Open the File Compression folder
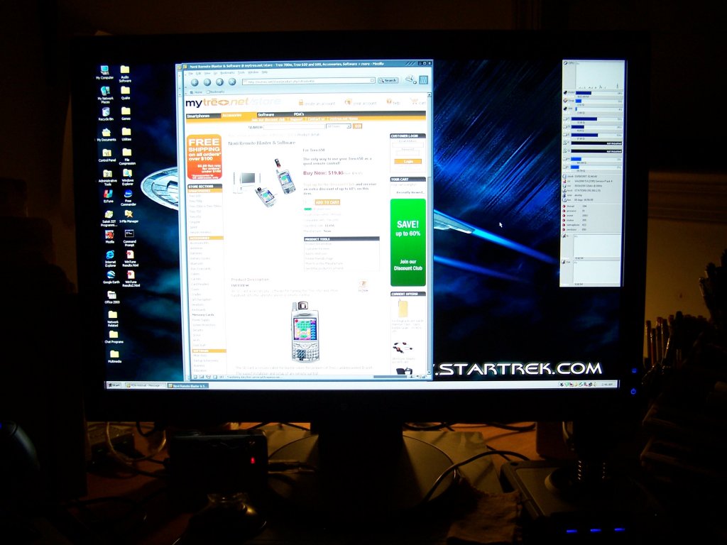 [126, 157]
